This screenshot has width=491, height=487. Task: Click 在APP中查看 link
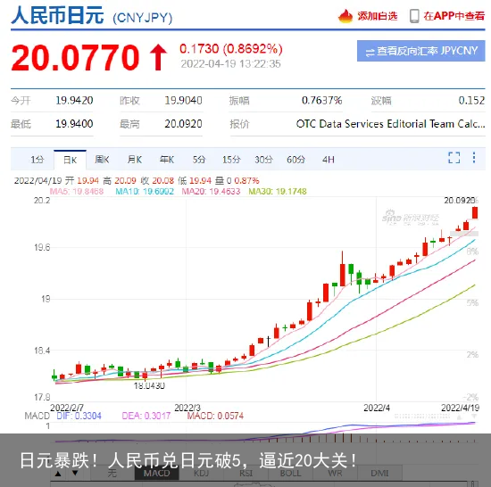pos(454,16)
